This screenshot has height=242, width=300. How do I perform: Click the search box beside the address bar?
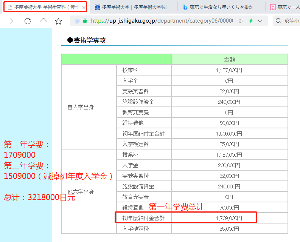pos(291,21)
